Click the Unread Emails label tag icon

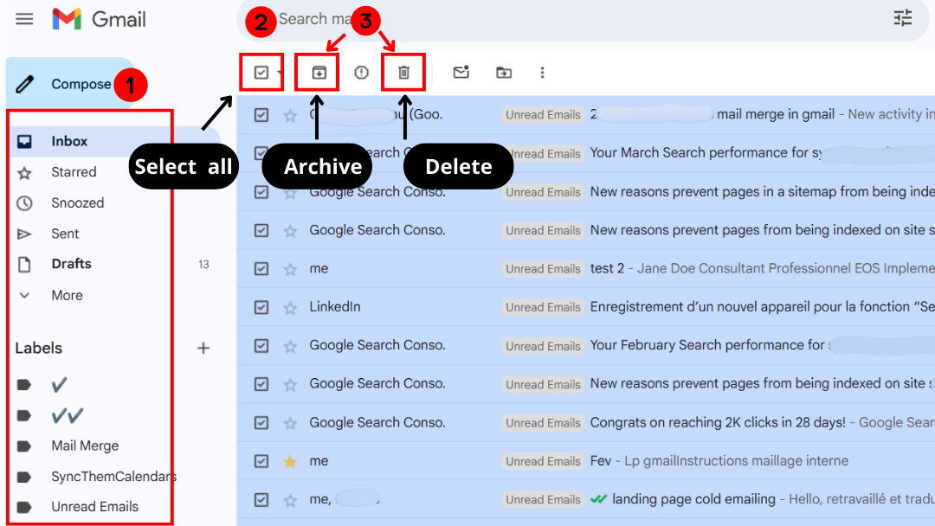(x=24, y=507)
